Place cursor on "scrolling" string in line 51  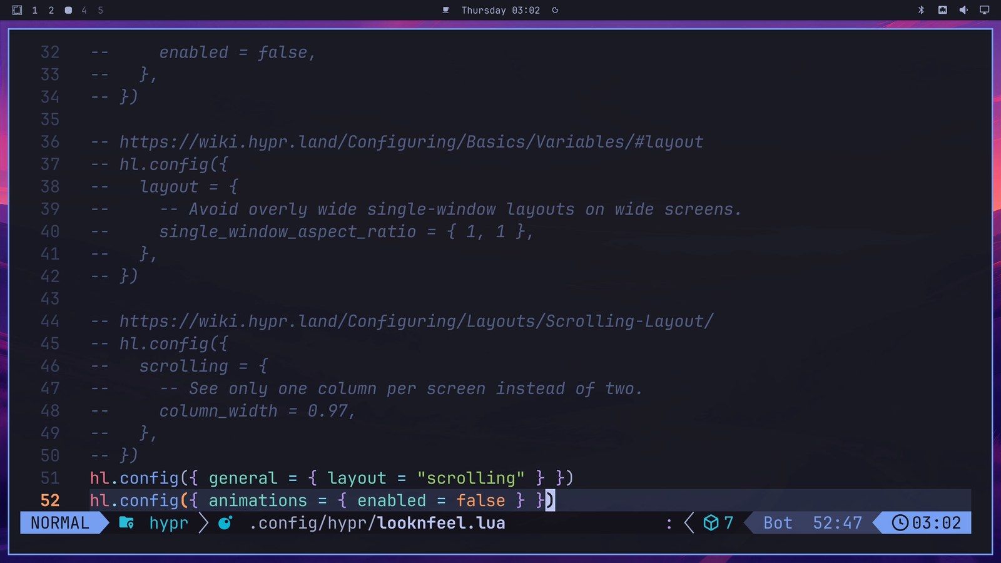point(470,478)
